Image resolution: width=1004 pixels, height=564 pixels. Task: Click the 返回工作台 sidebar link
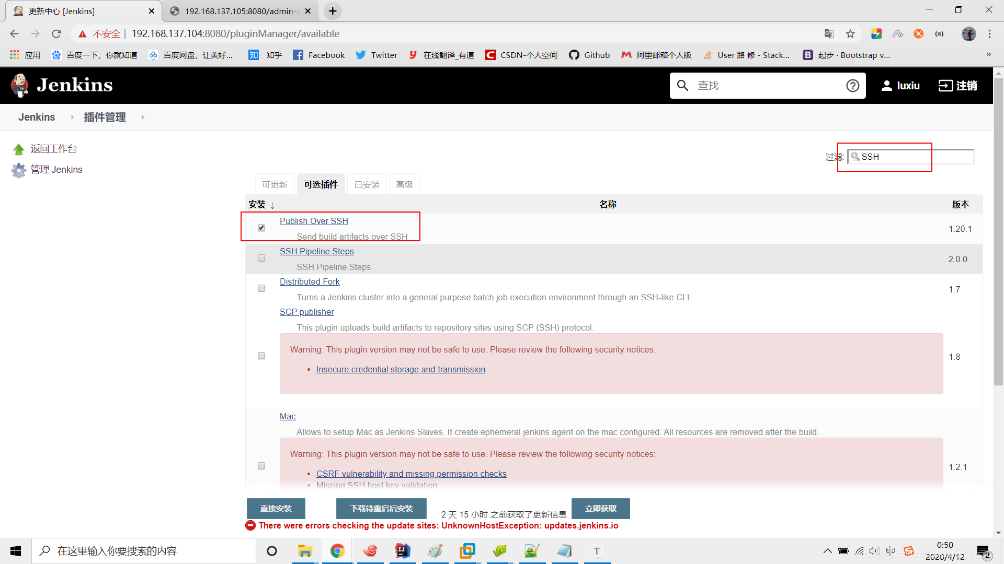click(x=53, y=149)
